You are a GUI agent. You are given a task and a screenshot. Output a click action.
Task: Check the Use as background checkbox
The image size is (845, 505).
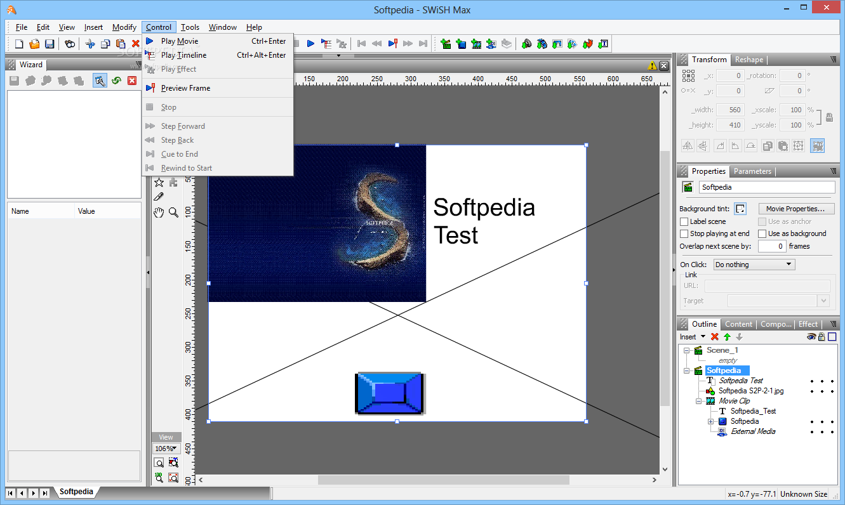(x=762, y=234)
